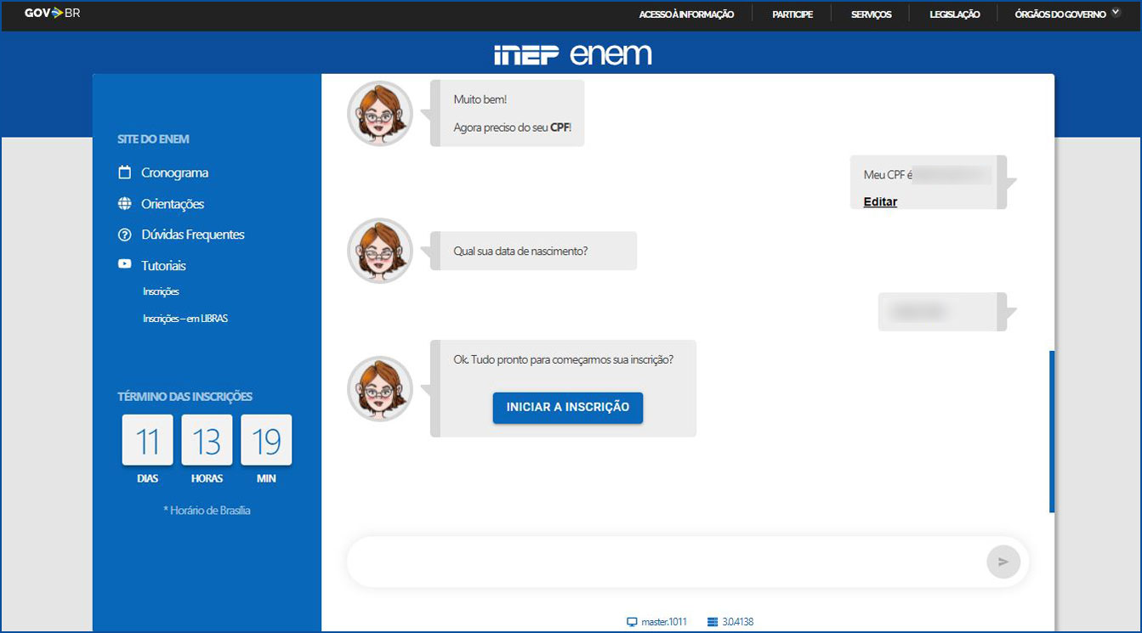Click the Editar link under CPF message

point(880,202)
